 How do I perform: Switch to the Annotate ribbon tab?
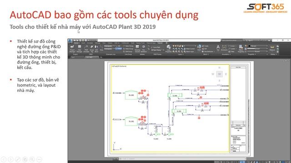tap(90, 43)
